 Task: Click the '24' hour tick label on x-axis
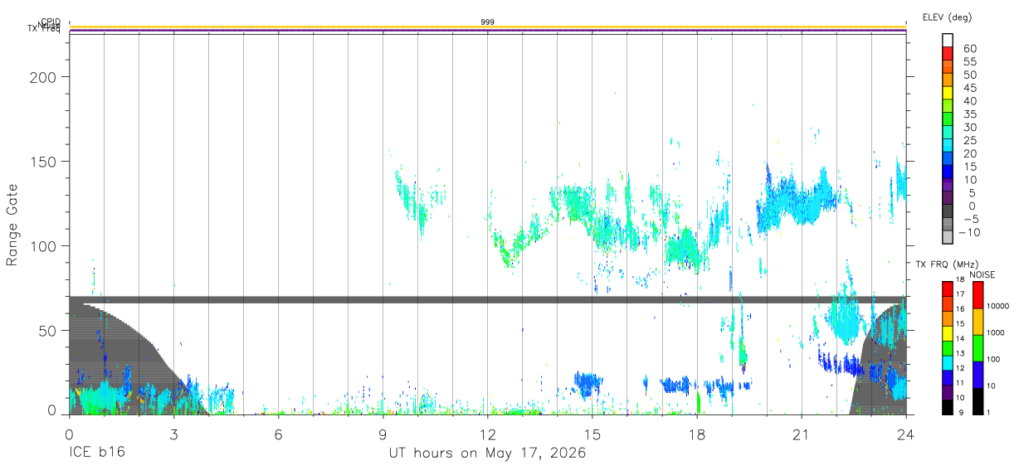[x=905, y=434]
